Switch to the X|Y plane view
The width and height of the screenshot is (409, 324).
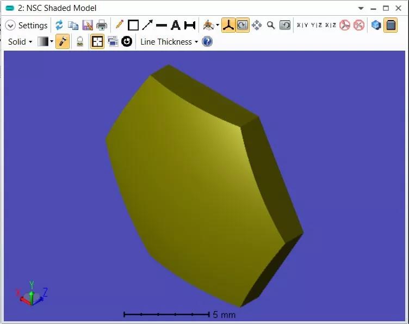tap(302, 25)
